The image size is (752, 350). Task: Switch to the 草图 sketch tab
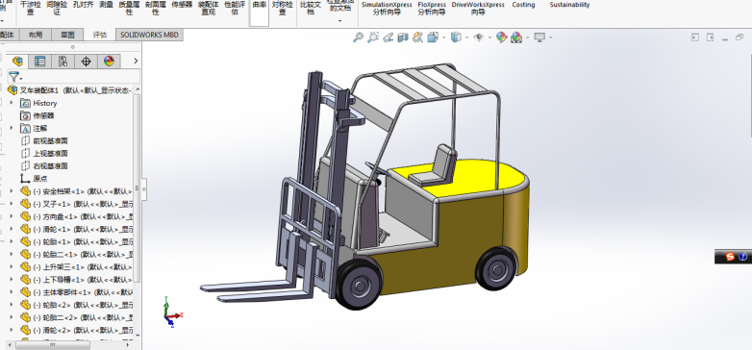click(x=67, y=35)
